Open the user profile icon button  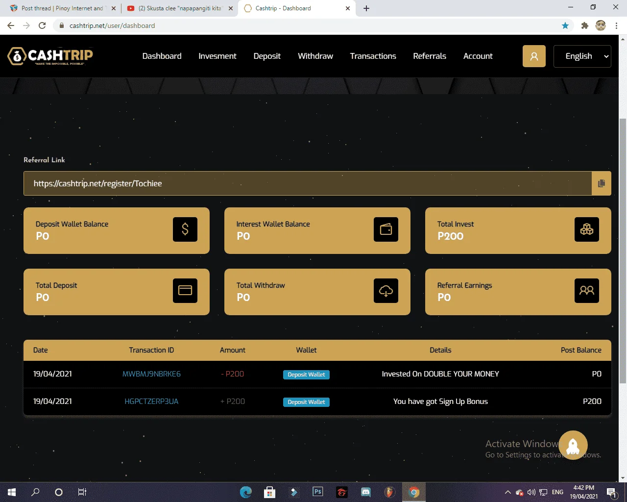[x=534, y=56]
